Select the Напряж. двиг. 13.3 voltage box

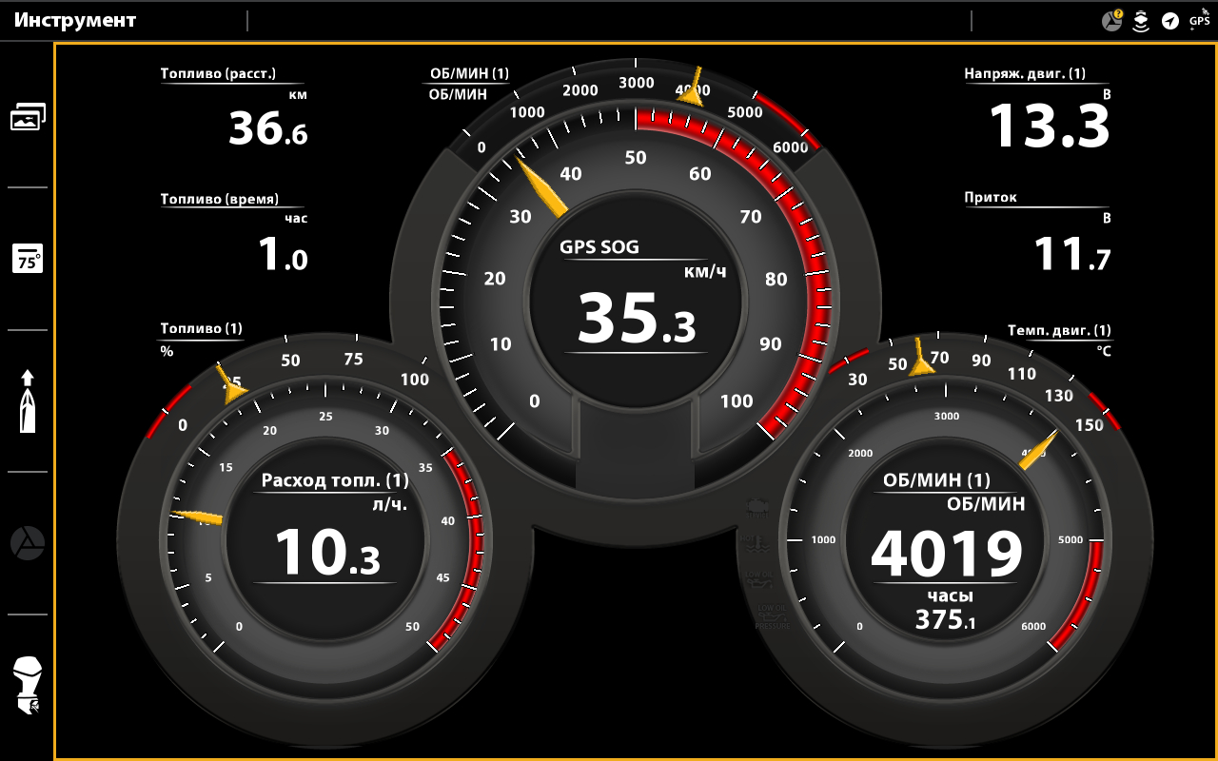(1037, 108)
